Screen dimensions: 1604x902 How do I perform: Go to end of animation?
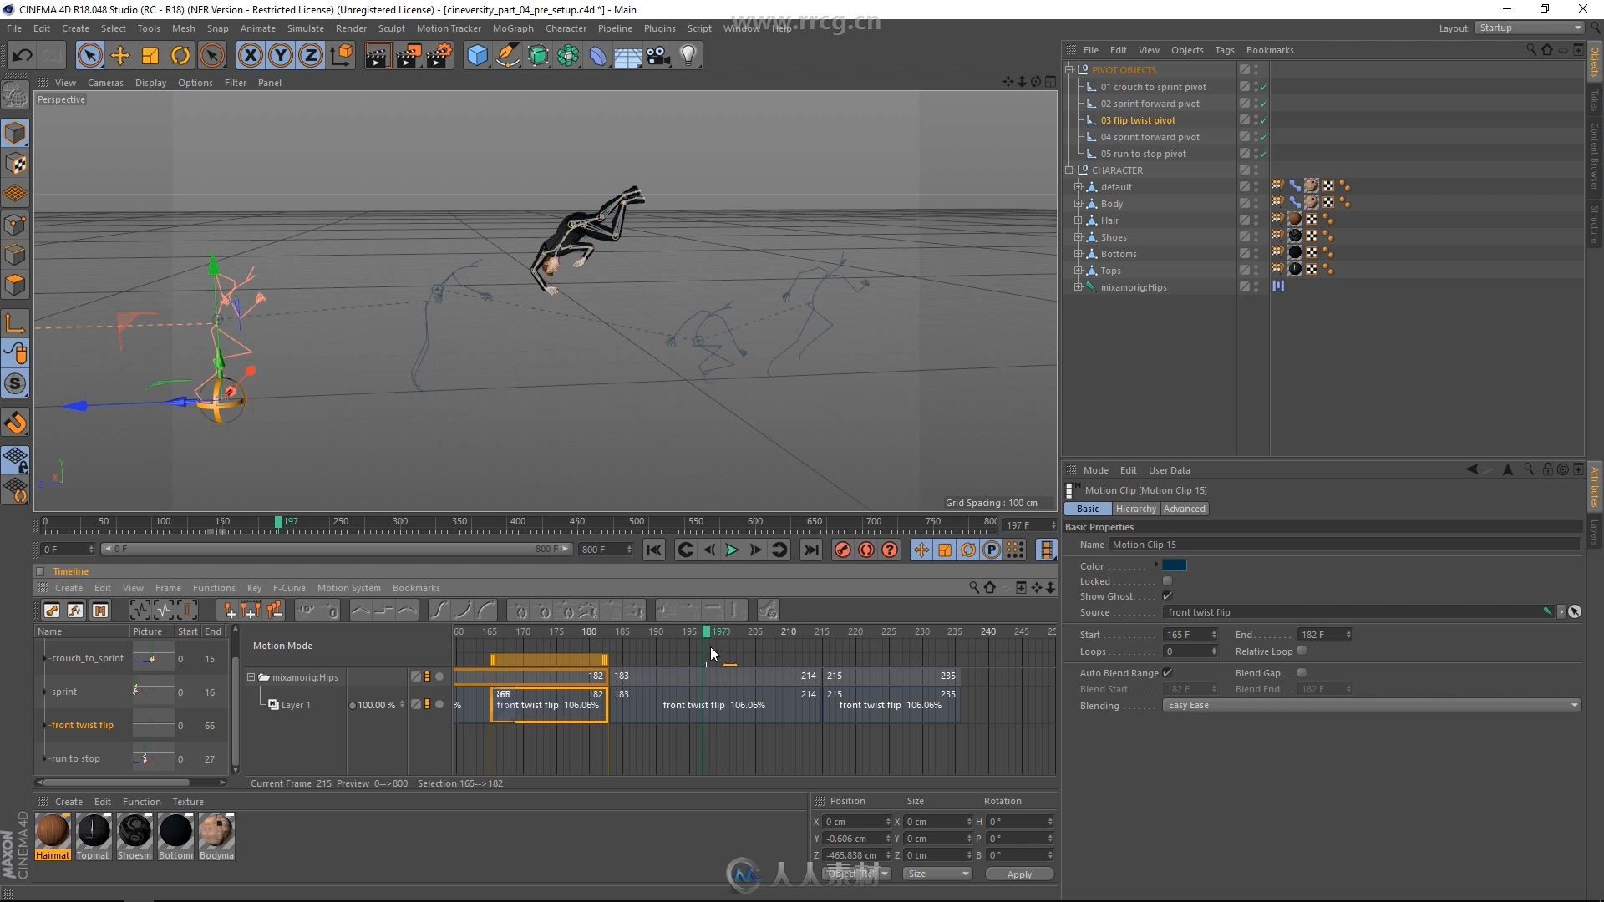(x=811, y=550)
